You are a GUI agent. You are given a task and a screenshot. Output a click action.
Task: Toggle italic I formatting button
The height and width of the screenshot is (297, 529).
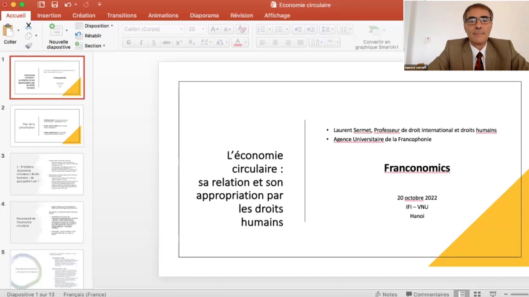[141, 42]
